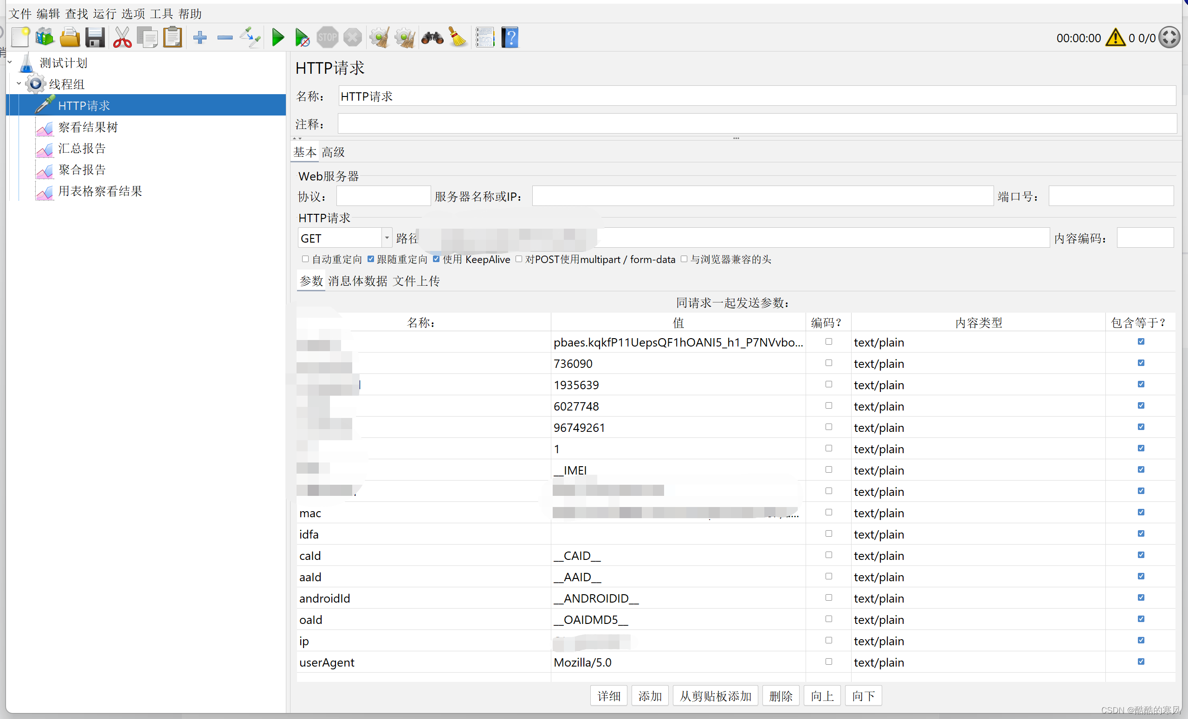The height and width of the screenshot is (719, 1188).
Task: Enable the 自动重定向 checkbox
Action: point(305,259)
